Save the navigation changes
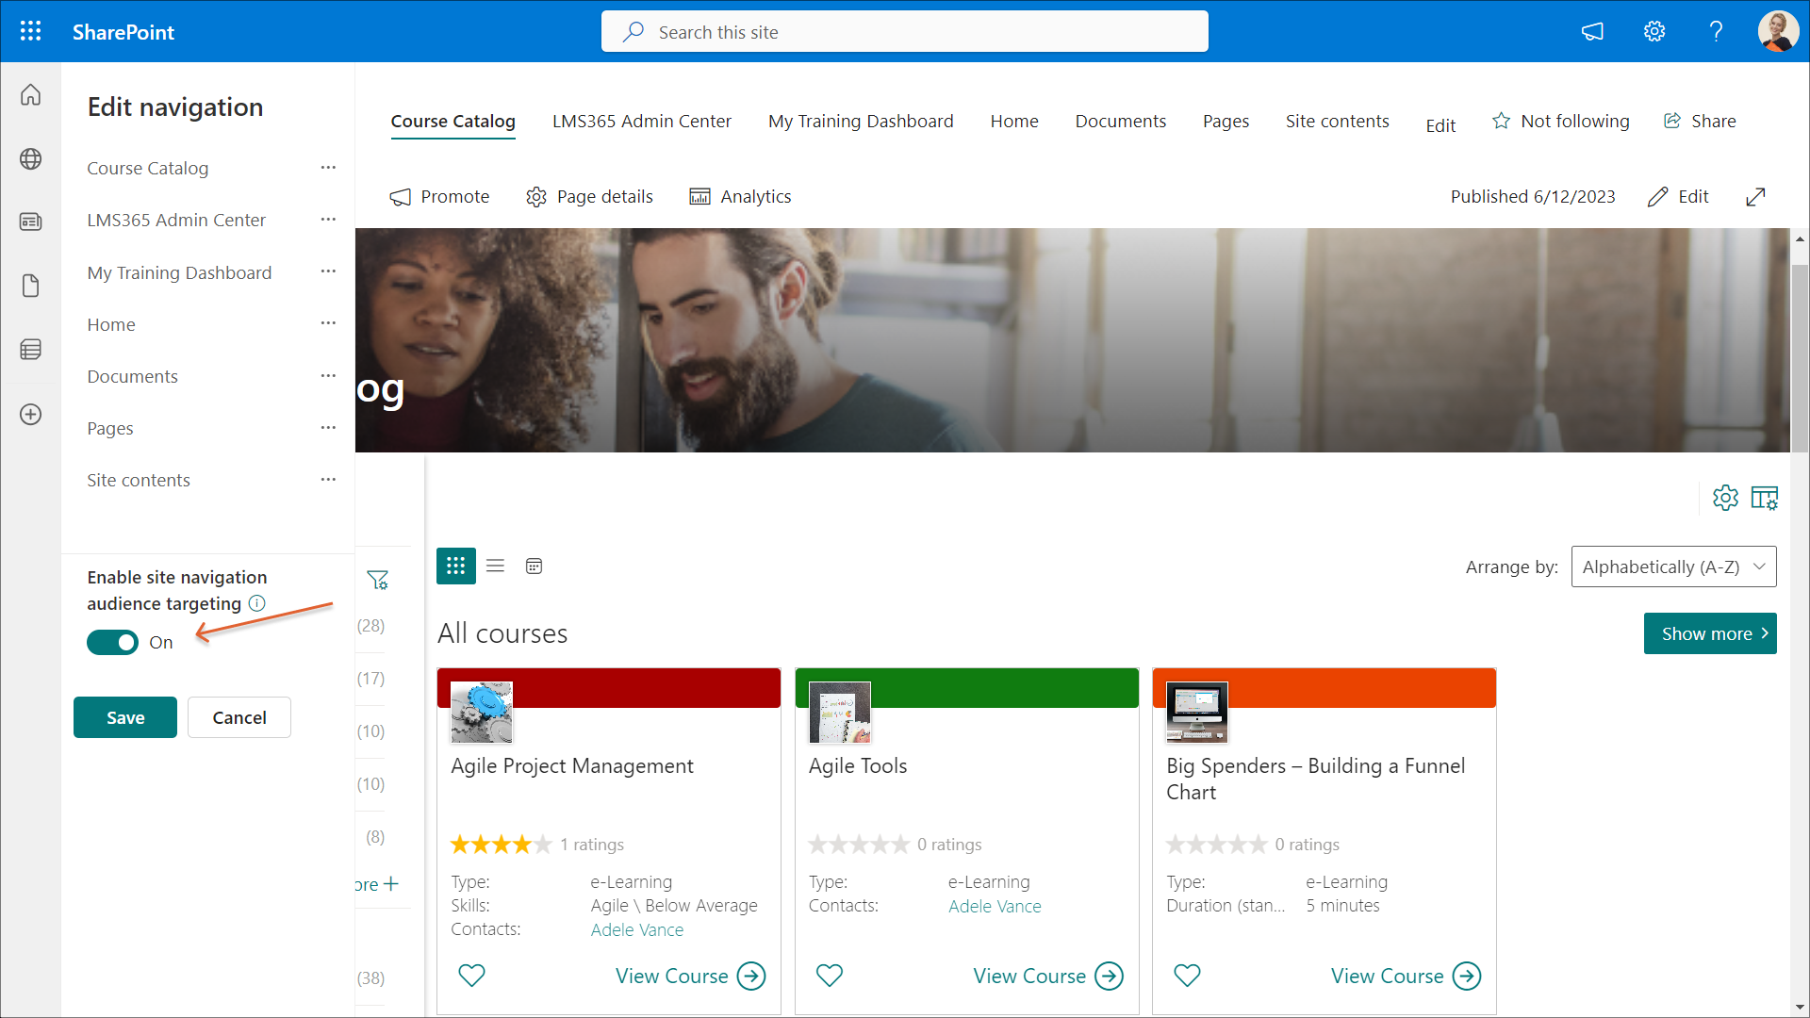Image resolution: width=1810 pixels, height=1018 pixels. coord(125,717)
